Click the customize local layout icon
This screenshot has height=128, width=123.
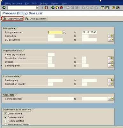pos(118,8)
